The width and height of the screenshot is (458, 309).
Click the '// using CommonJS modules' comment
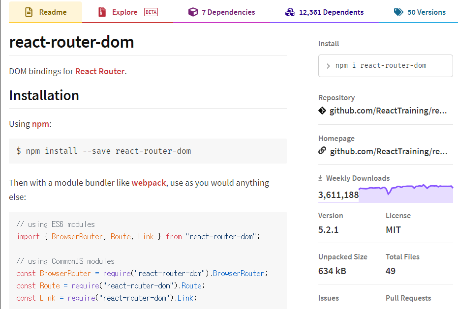pos(65,261)
